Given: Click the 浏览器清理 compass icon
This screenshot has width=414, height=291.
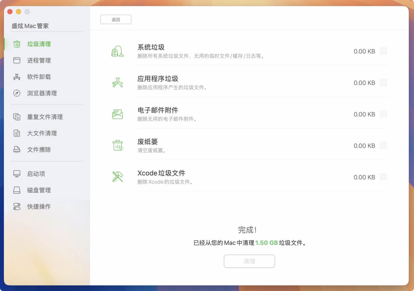Looking at the screenshot, I should [16, 93].
